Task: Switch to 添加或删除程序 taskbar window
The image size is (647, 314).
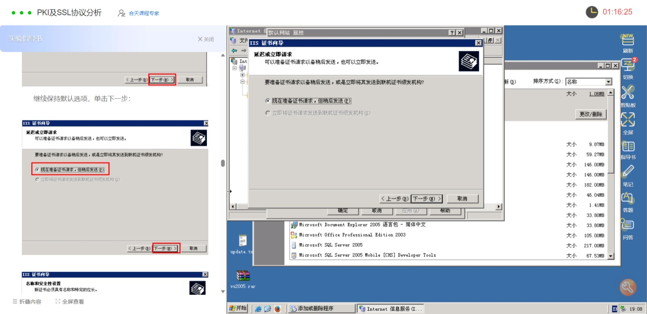Action: pos(321,308)
